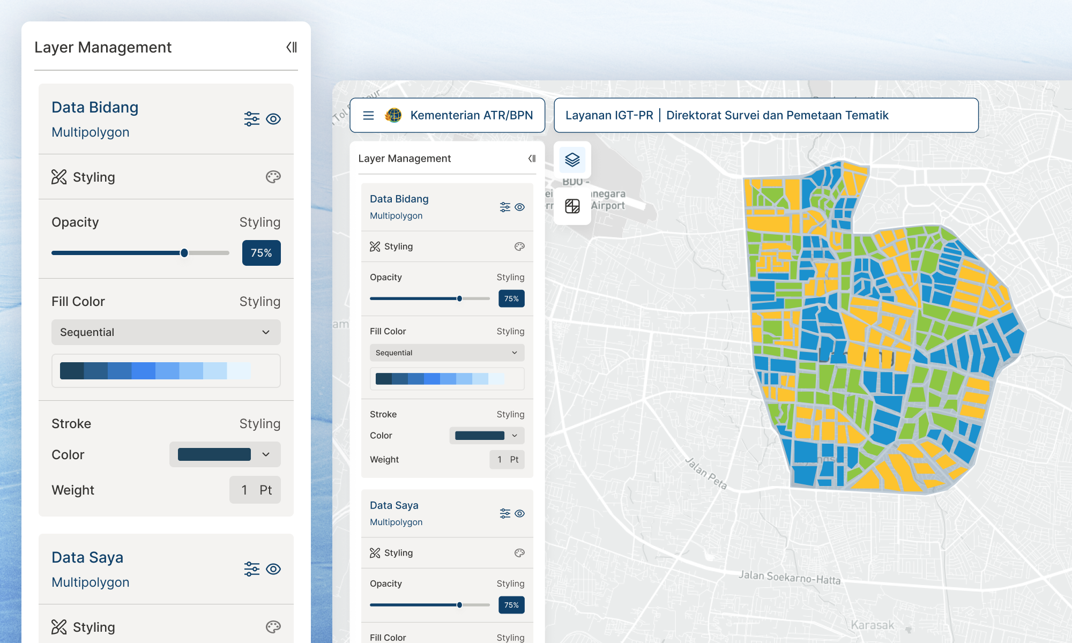Click the basemap grid button on map

tap(572, 206)
